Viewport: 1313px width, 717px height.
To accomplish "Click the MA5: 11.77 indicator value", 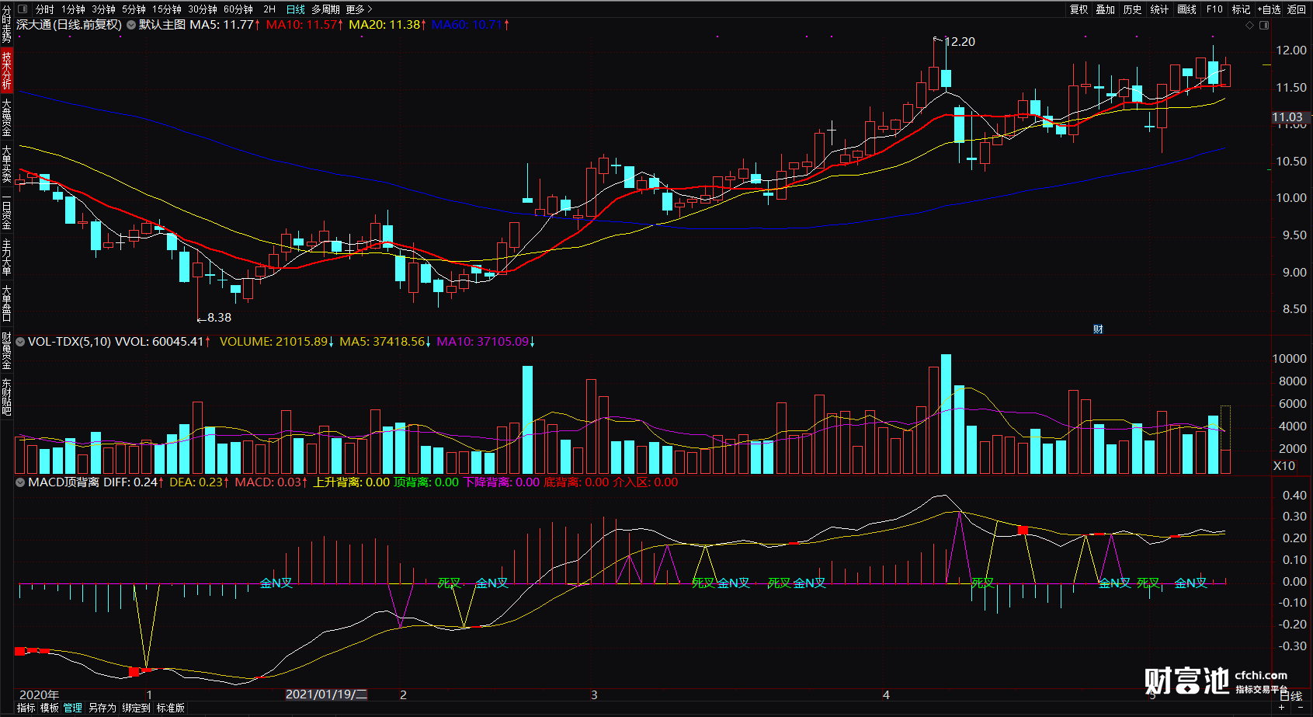I will click(x=225, y=25).
